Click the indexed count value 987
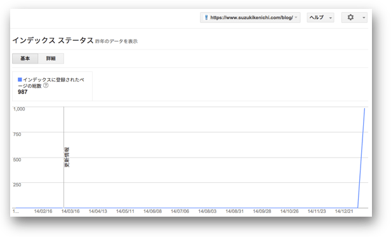This screenshot has width=391, height=237. click(22, 92)
